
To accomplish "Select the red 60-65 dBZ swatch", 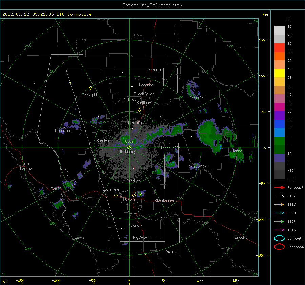I will [279, 48].
